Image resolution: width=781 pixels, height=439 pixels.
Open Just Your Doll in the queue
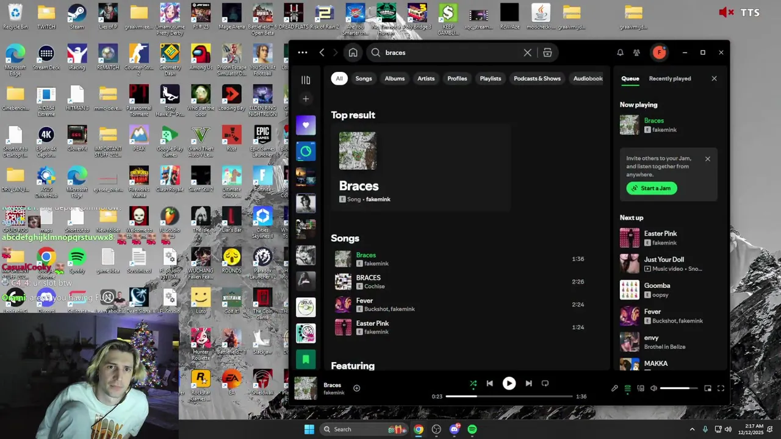[x=668, y=264]
